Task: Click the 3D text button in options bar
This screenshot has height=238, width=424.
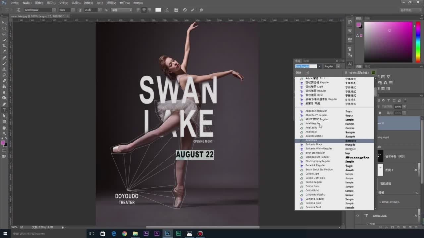Action: pyautogui.click(x=201, y=10)
